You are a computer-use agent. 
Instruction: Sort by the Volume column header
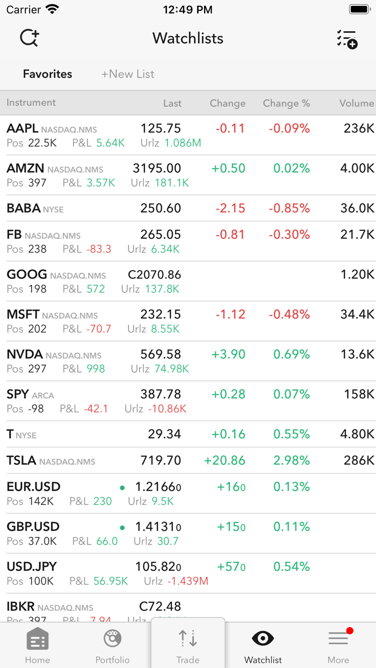(356, 103)
